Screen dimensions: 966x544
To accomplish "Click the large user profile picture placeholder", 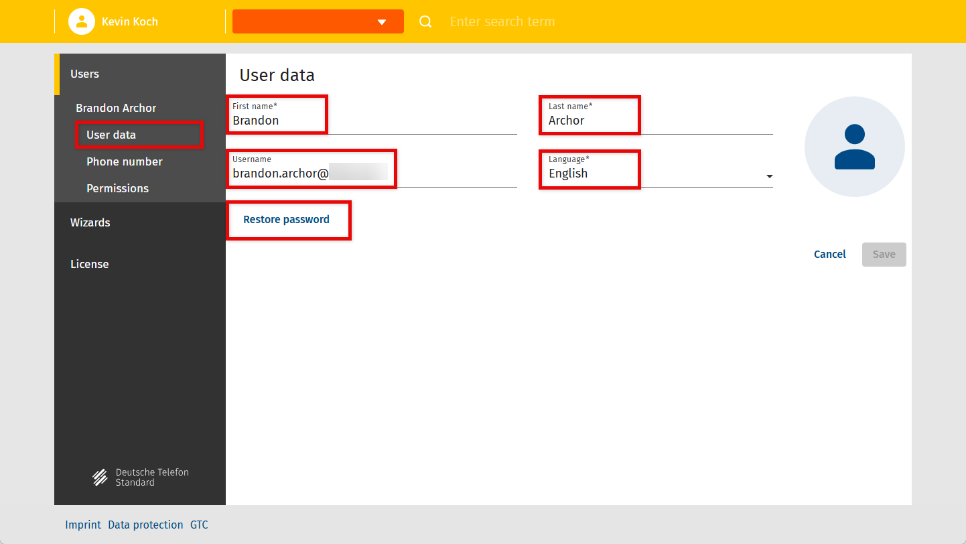I will [x=854, y=147].
